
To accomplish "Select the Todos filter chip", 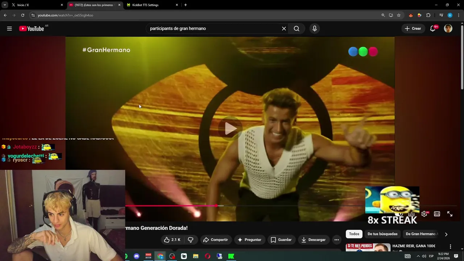I will (354, 234).
